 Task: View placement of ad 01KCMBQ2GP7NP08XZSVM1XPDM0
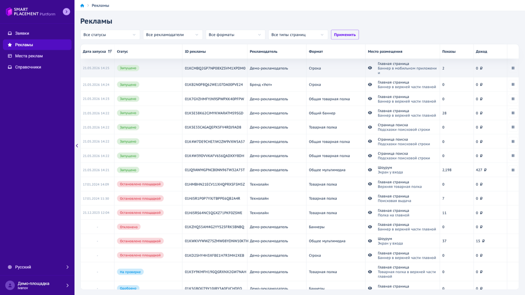pos(370,68)
